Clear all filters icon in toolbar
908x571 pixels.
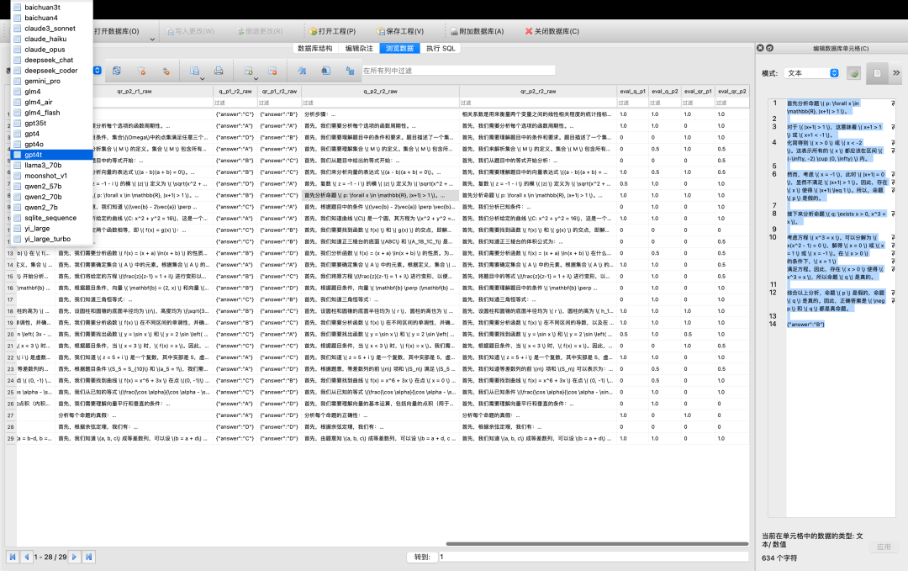click(141, 71)
